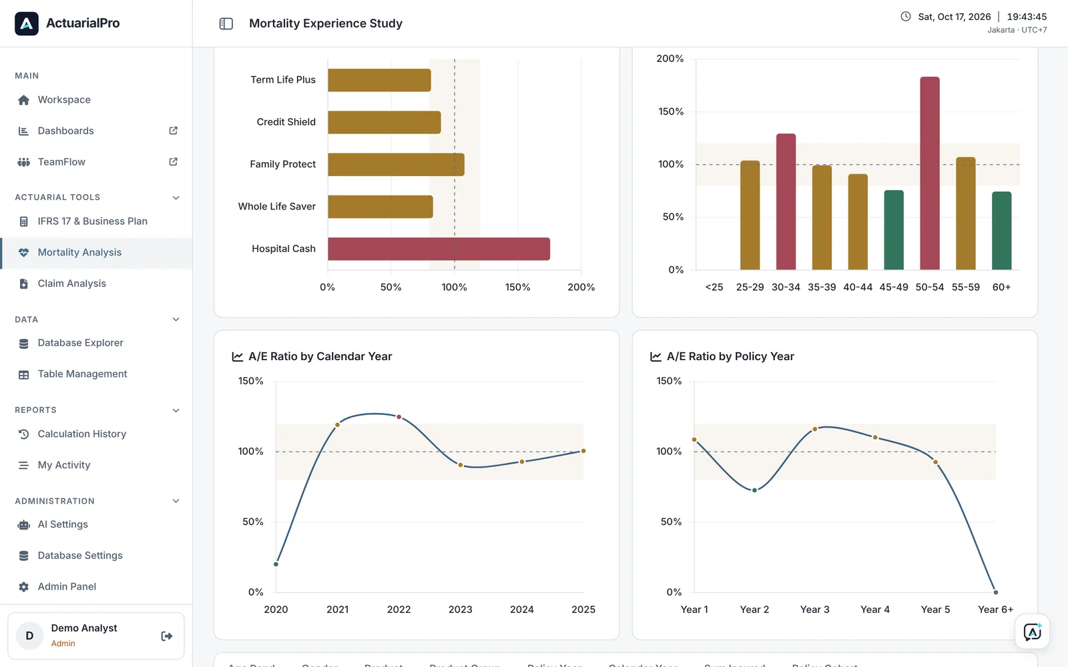Click the "A/E Ratio by Calendar Year" heading
1068x667 pixels.
point(320,357)
